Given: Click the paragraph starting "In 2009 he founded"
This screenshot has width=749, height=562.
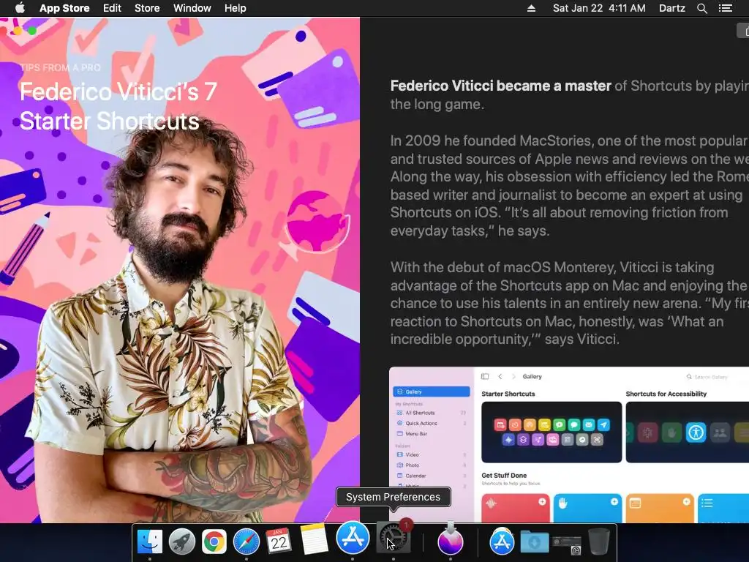Looking at the screenshot, I should pyautogui.click(x=569, y=185).
